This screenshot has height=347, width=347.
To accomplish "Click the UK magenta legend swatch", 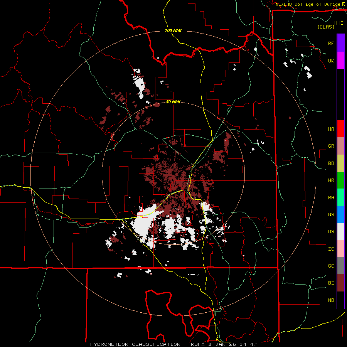I will [x=340, y=61].
